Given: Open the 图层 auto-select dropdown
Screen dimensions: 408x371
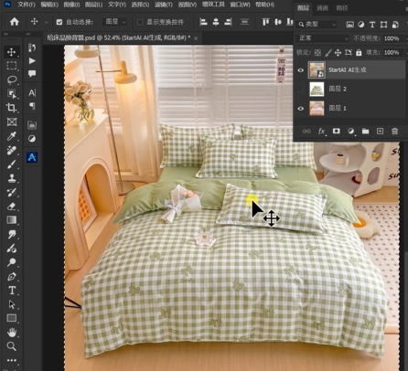Looking at the screenshot, I should pos(114,22).
